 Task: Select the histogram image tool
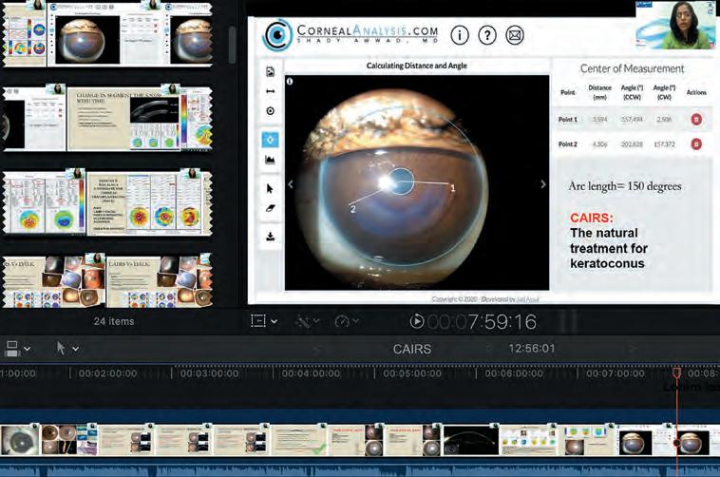point(270,160)
